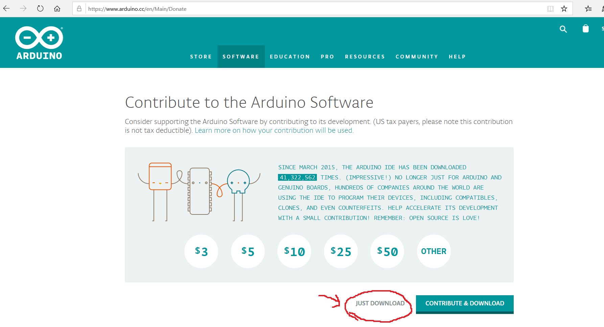The image size is (604, 327).
Task: Open the STORE menu
Action: (201, 57)
